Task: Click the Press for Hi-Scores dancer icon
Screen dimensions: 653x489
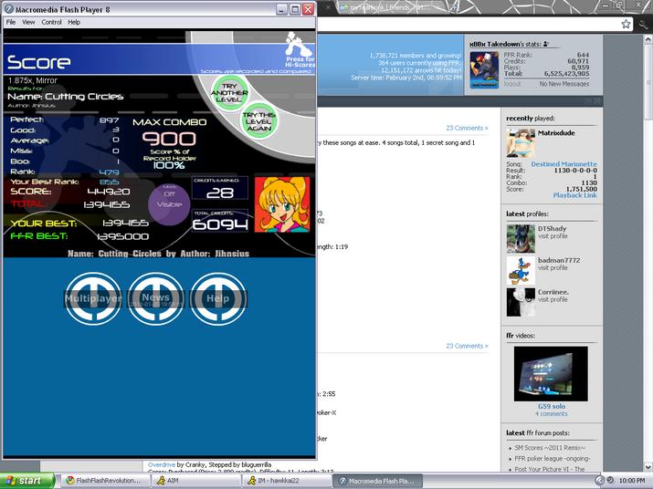Action: (x=300, y=50)
